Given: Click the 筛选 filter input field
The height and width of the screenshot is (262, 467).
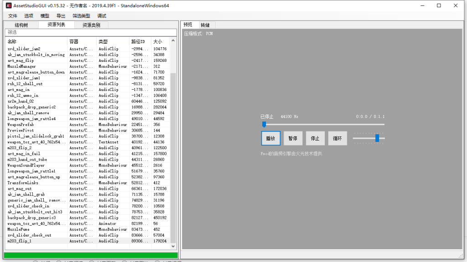Looking at the screenshot, I should [x=91, y=32].
